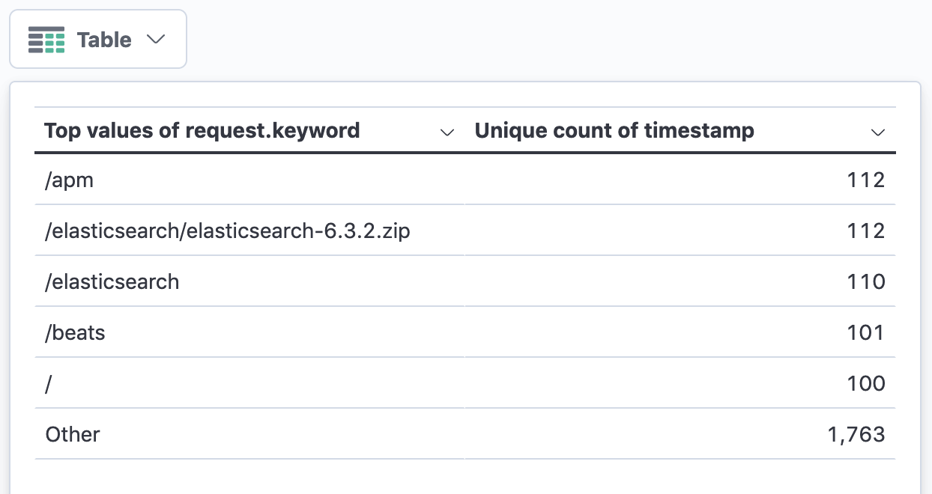Select the 100 count value
This screenshot has width=932, height=494.
[866, 383]
